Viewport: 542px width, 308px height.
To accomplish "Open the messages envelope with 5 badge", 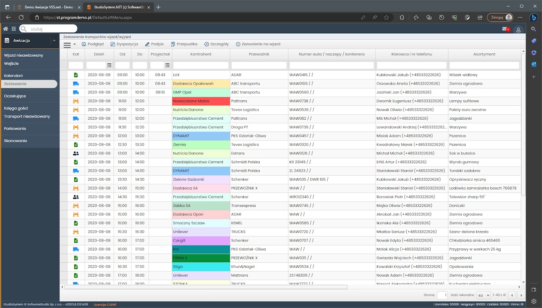I will pos(505,29).
